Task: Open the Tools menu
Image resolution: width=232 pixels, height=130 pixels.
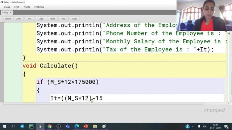Action: (x=26, y=7)
